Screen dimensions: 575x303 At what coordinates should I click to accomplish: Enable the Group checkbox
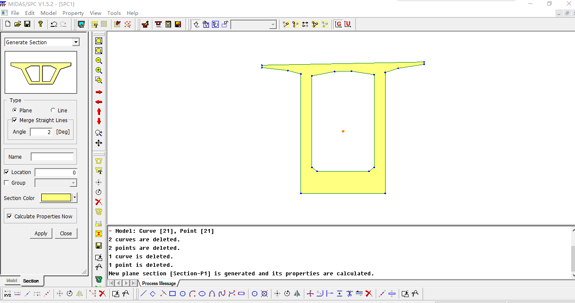click(x=6, y=183)
